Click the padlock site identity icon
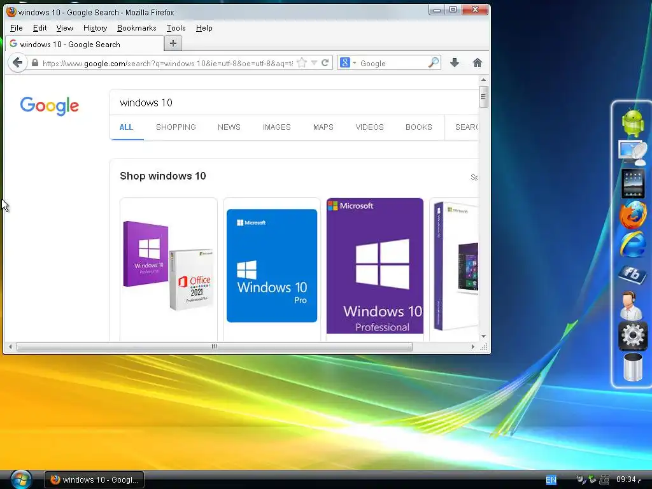The width and height of the screenshot is (652, 489). pyautogui.click(x=35, y=63)
